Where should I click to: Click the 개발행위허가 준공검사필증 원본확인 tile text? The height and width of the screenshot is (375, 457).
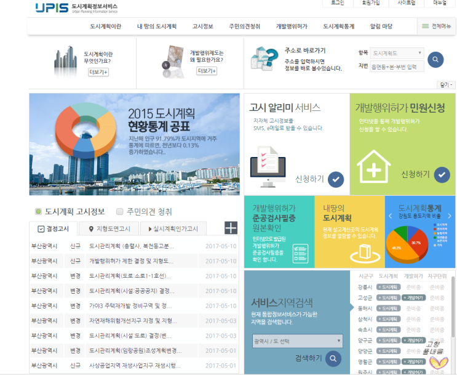point(274,218)
